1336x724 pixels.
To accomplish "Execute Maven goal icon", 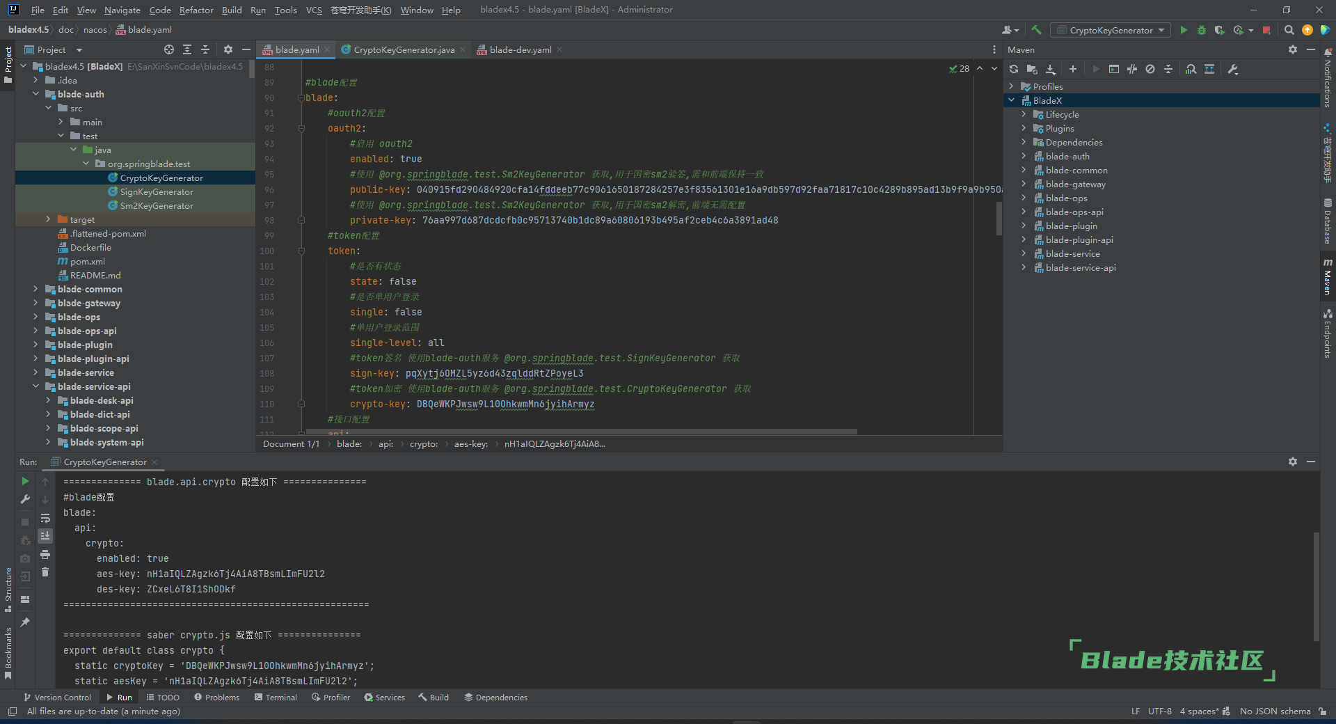I will tap(1114, 69).
